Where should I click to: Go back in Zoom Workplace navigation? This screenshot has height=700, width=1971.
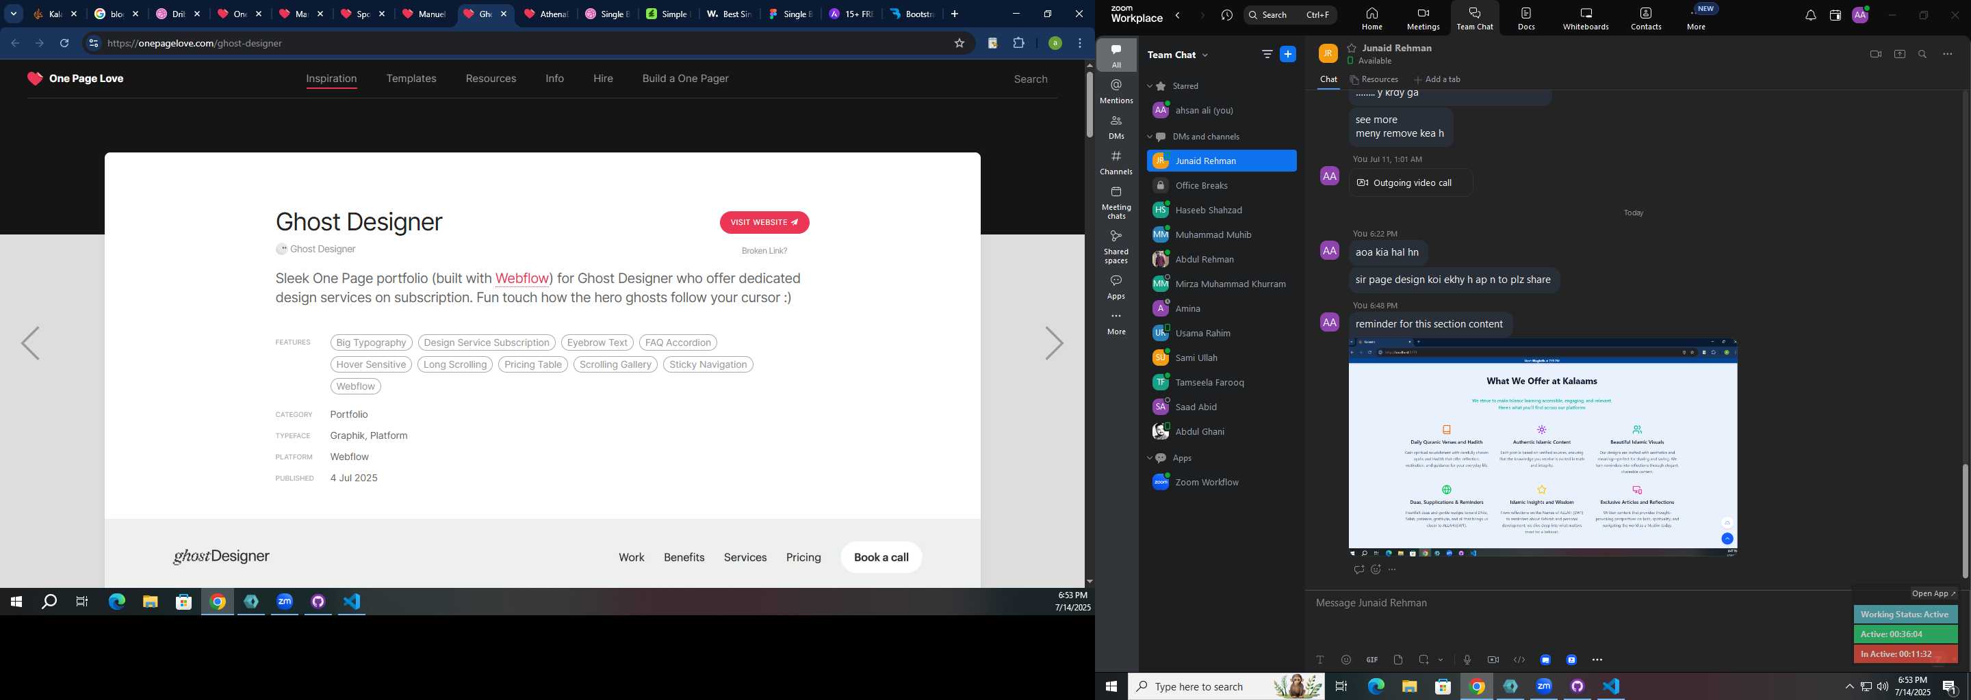pyautogui.click(x=1178, y=15)
